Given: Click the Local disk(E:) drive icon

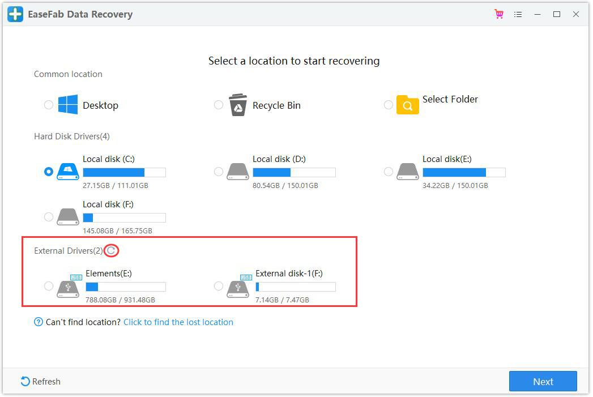Looking at the screenshot, I should tap(408, 171).
